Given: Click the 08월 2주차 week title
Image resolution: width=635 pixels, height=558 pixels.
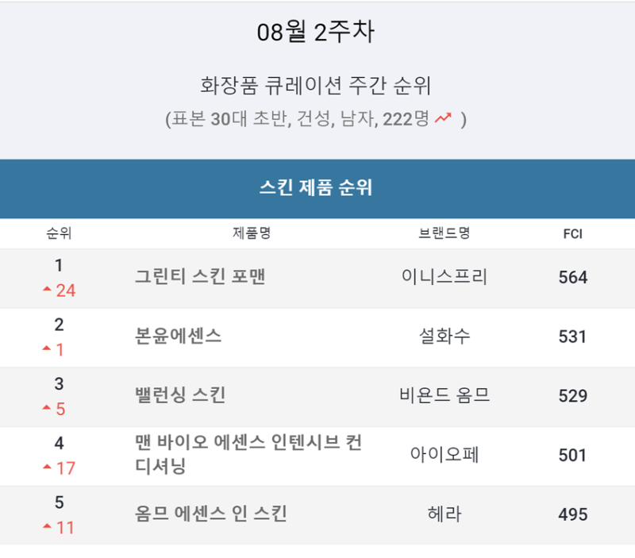Looking at the screenshot, I should [x=316, y=32].
